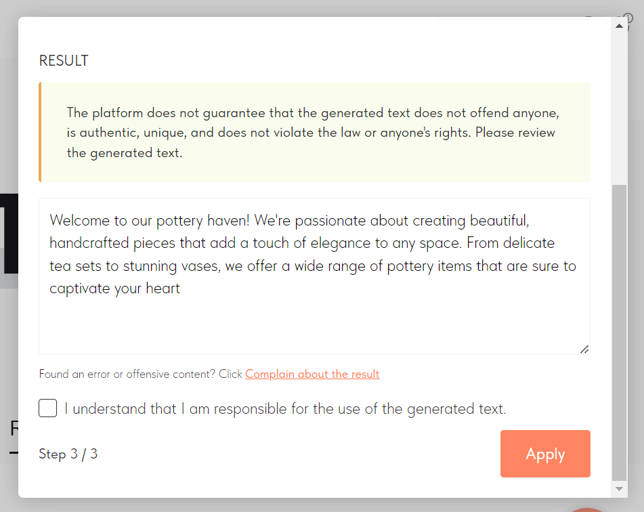This screenshot has height=512, width=644.
Task: Click the dialog's vertical scrollbar thumb
Action: point(619,333)
